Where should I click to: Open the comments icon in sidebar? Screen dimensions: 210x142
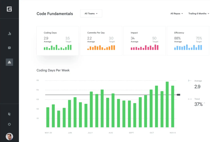pos(9,48)
